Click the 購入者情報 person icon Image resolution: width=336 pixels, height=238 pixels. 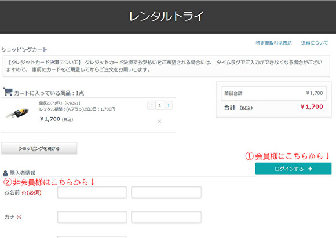click(6, 173)
